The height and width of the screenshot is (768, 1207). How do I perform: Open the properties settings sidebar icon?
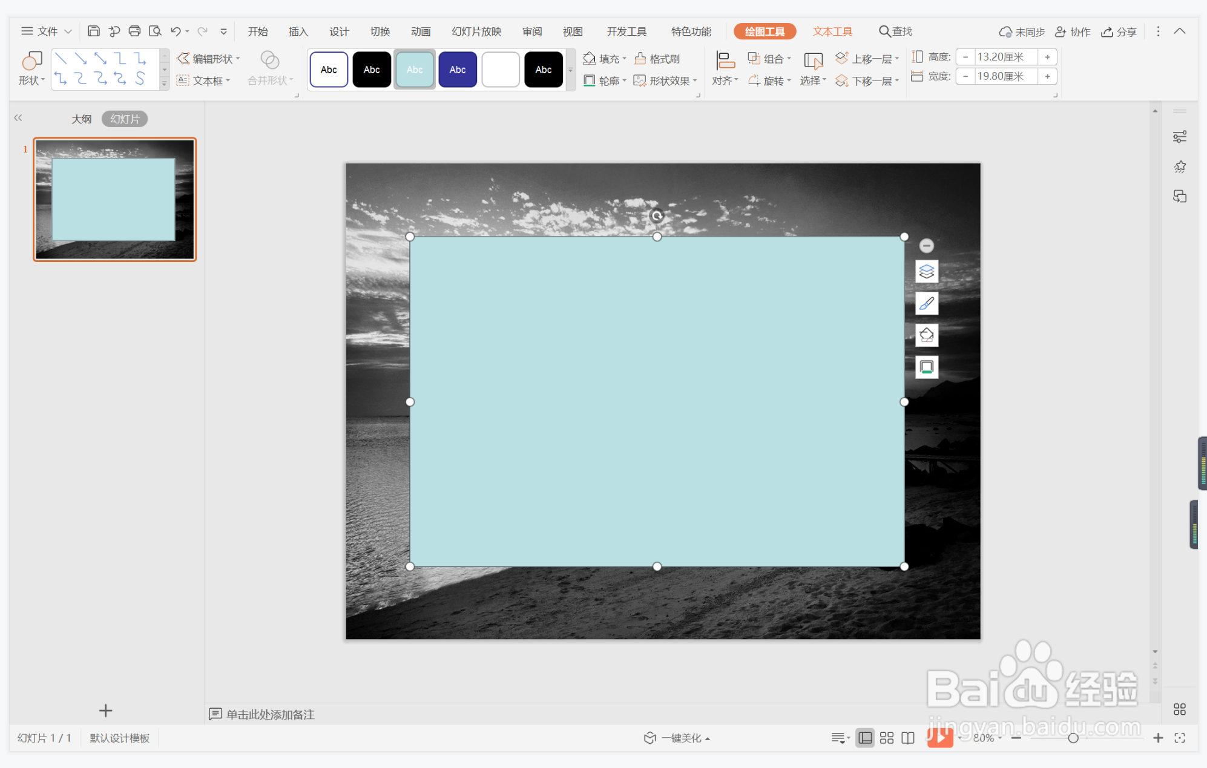(1180, 137)
